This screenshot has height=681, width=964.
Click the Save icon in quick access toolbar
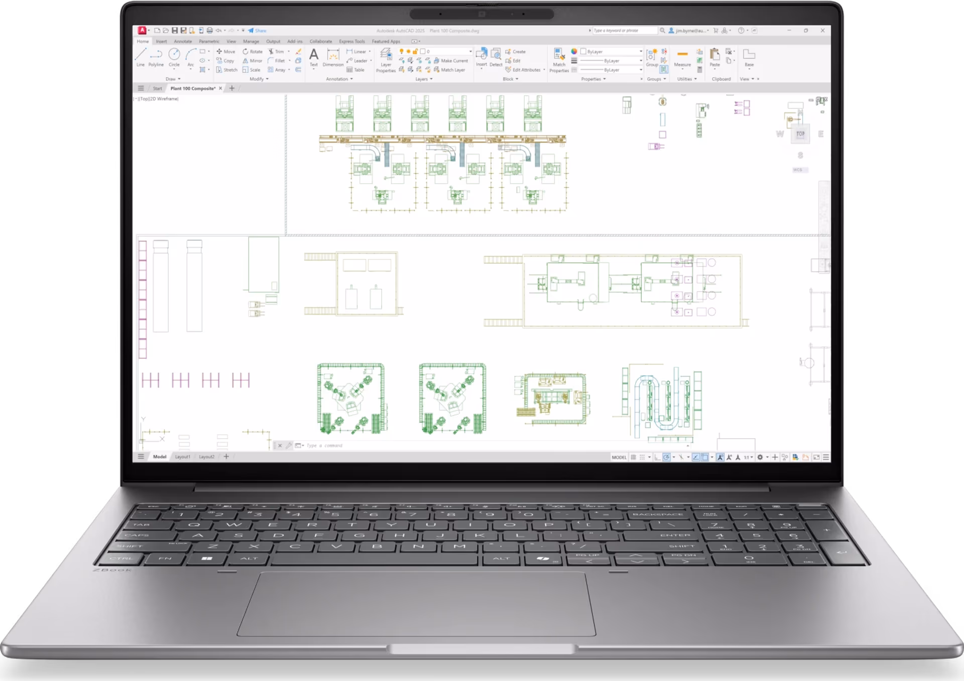point(175,31)
